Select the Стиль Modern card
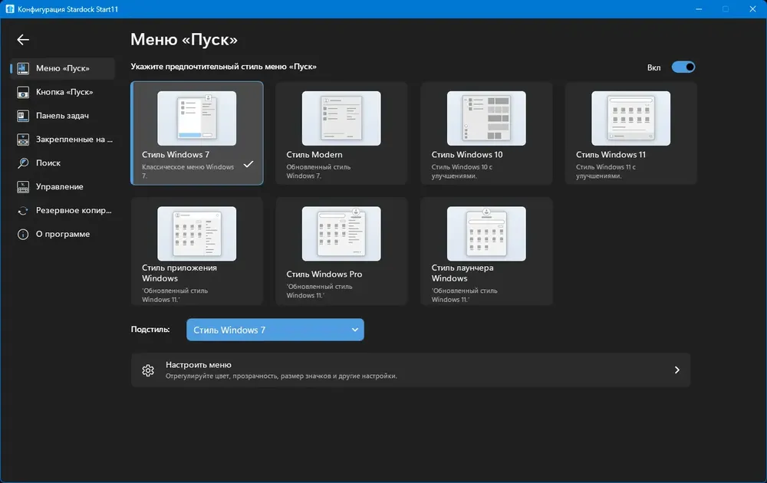Screen dimensions: 767x483 (x=341, y=133)
